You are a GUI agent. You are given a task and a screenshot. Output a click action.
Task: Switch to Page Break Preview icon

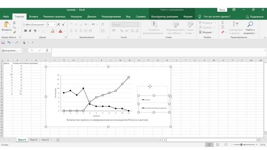point(226,145)
